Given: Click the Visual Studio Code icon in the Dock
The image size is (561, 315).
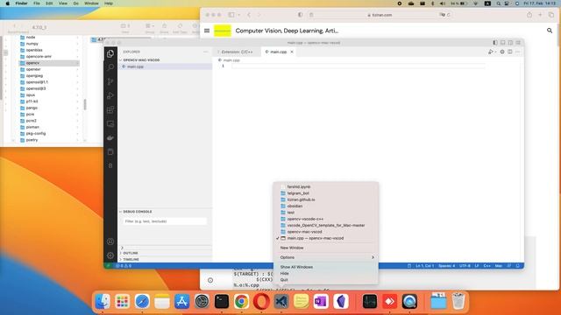Looking at the screenshot, I should [281, 301].
